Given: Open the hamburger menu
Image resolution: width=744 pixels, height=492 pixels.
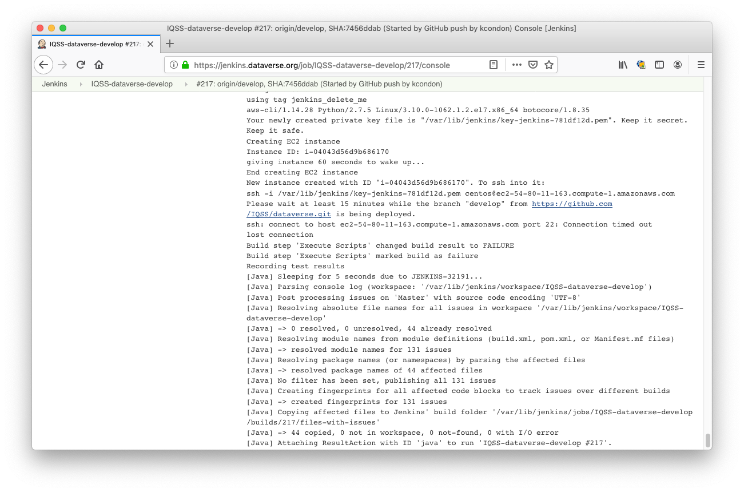Looking at the screenshot, I should coord(701,65).
